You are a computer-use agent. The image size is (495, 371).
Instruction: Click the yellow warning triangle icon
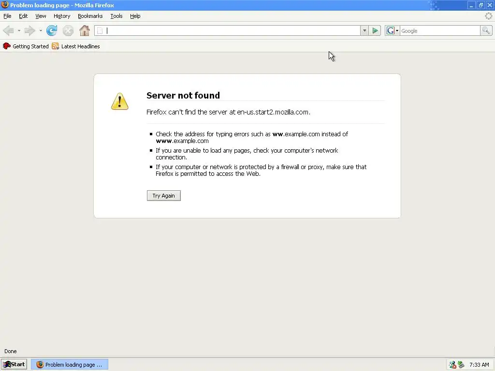tap(120, 101)
